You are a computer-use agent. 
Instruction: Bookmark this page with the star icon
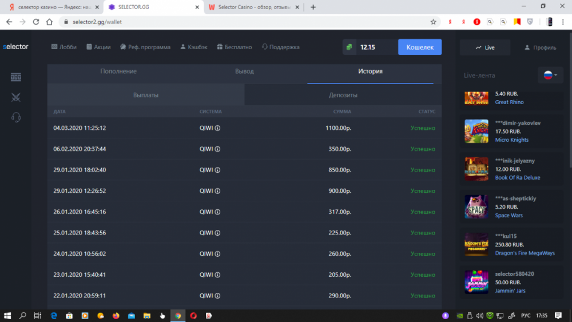coord(433,22)
